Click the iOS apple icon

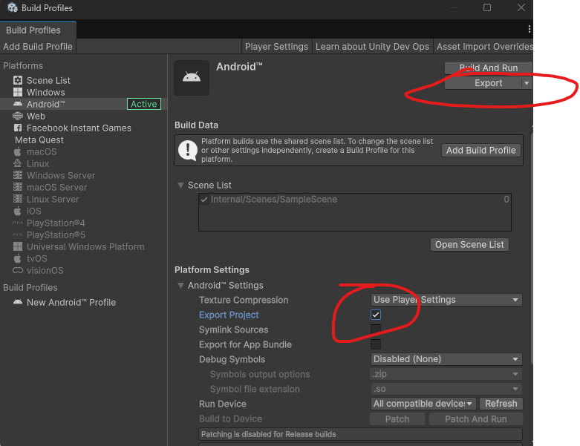tap(18, 211)
